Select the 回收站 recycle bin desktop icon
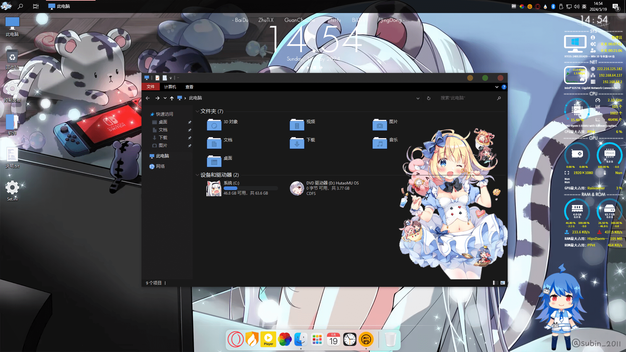The width and height of the screenshot is (626, 352). [12, 60]
